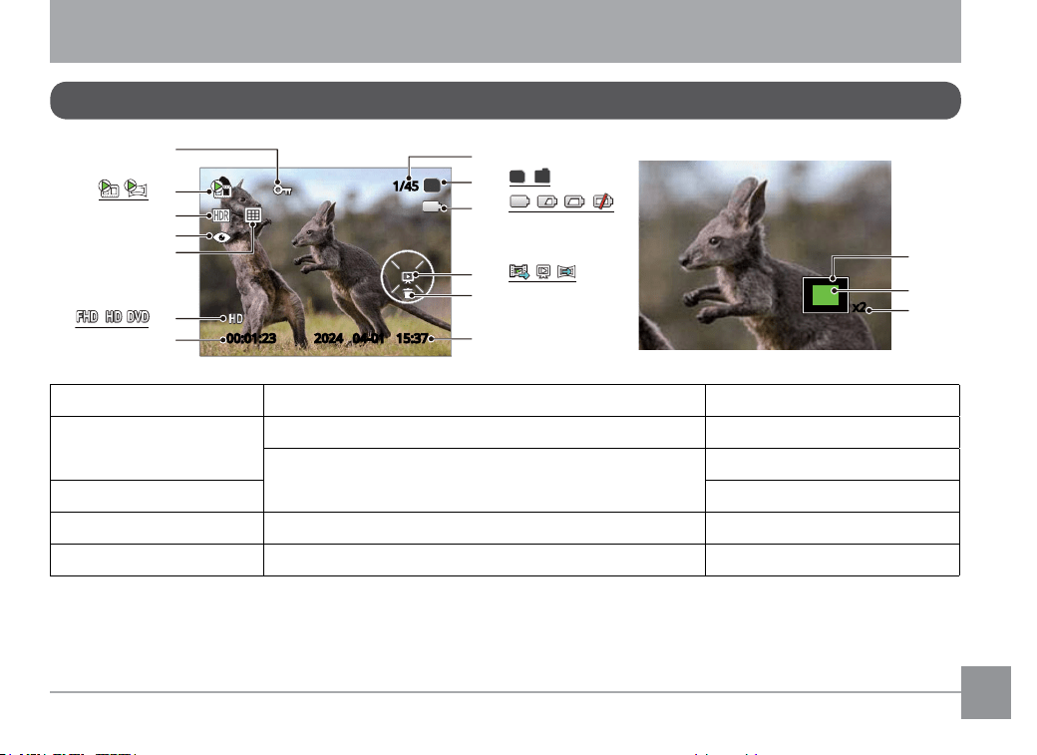Viewport: 1037px width, 755px height.
Task: Select the green play-with-film icon on the kangaroo photo
Action: pyautogui.click(x=221, y=188)
